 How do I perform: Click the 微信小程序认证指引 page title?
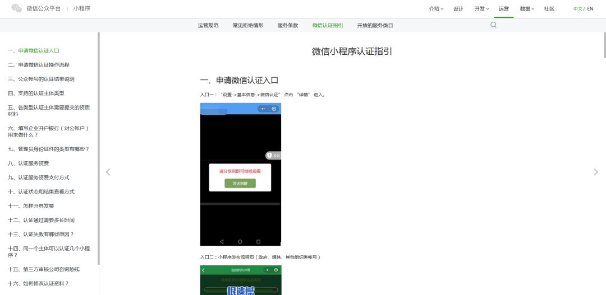352,51
